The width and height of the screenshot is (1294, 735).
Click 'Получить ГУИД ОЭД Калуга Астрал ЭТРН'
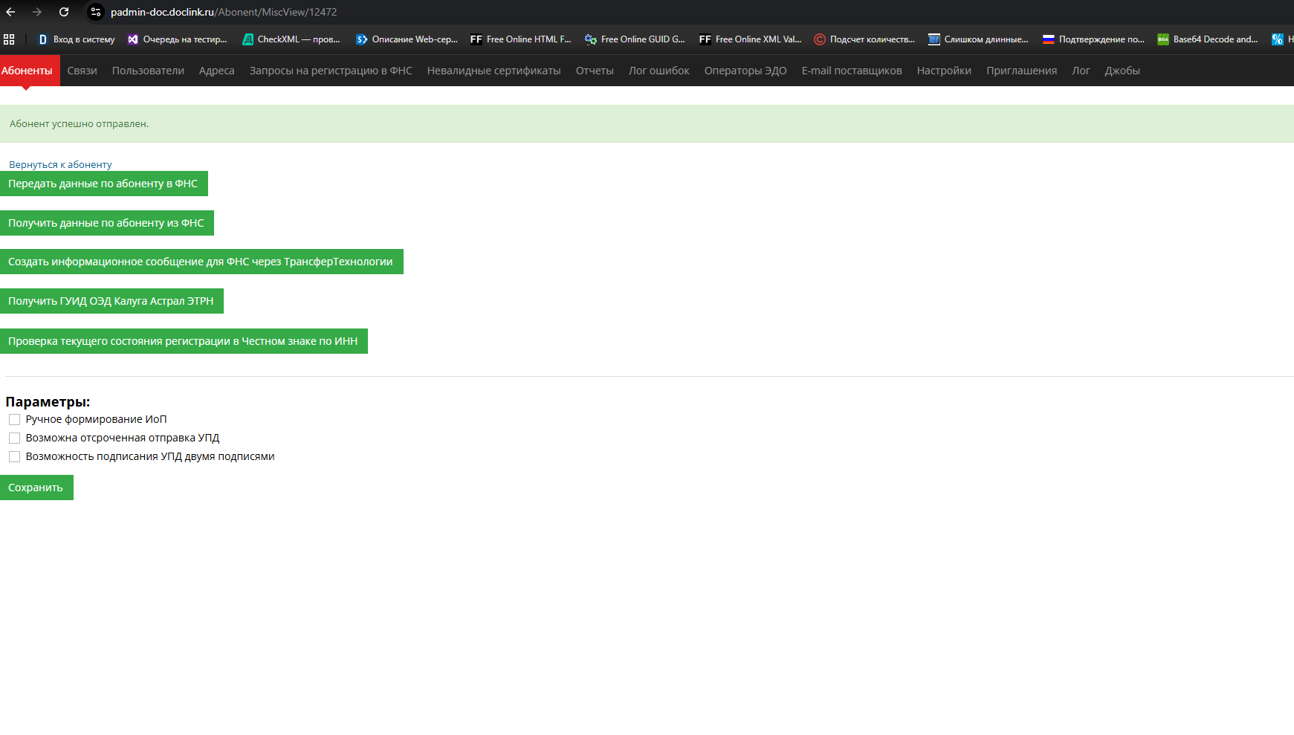click(111, 301)
